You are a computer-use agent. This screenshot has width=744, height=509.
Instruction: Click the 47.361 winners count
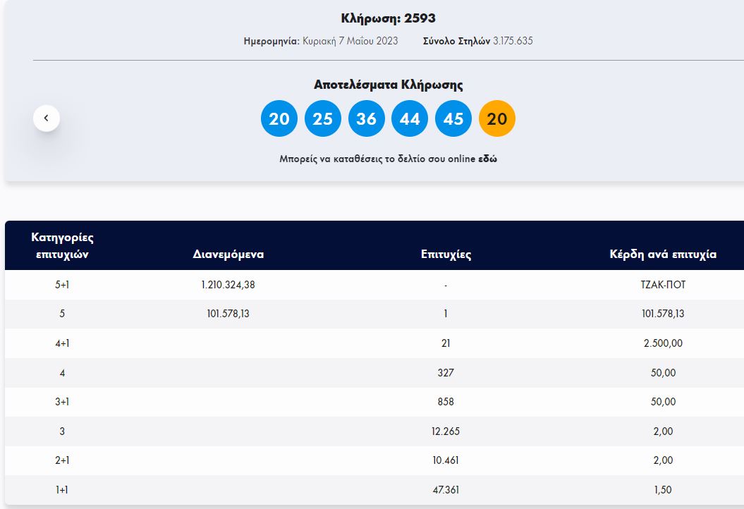446,490
